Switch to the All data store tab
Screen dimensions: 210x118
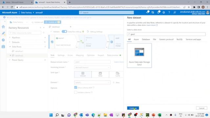point(129,39)
